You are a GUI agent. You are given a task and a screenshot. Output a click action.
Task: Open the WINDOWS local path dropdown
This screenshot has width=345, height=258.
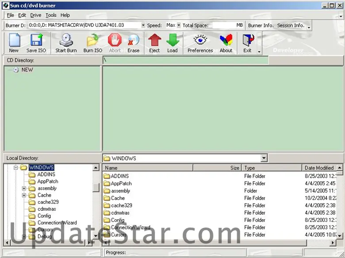(264, 158)
